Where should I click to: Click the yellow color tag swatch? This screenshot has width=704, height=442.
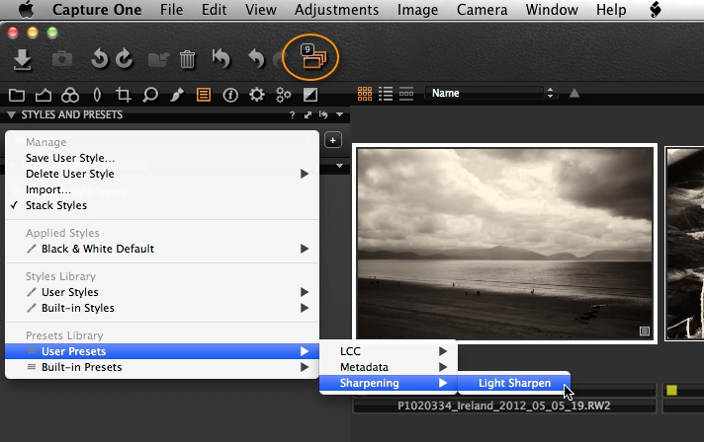pos(671,390)
